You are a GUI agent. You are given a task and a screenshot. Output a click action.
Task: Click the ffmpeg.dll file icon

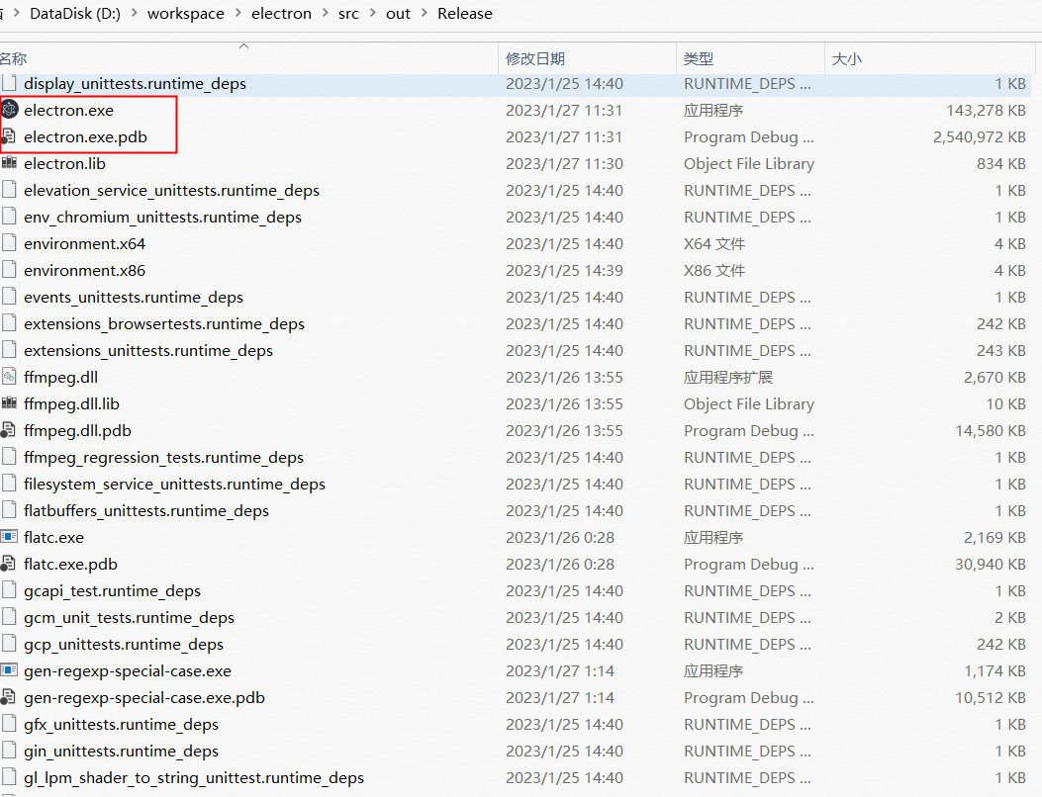tap(9, 377)
